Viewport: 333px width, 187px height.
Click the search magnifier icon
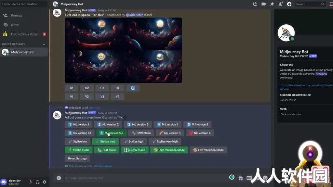coord(323,4)
